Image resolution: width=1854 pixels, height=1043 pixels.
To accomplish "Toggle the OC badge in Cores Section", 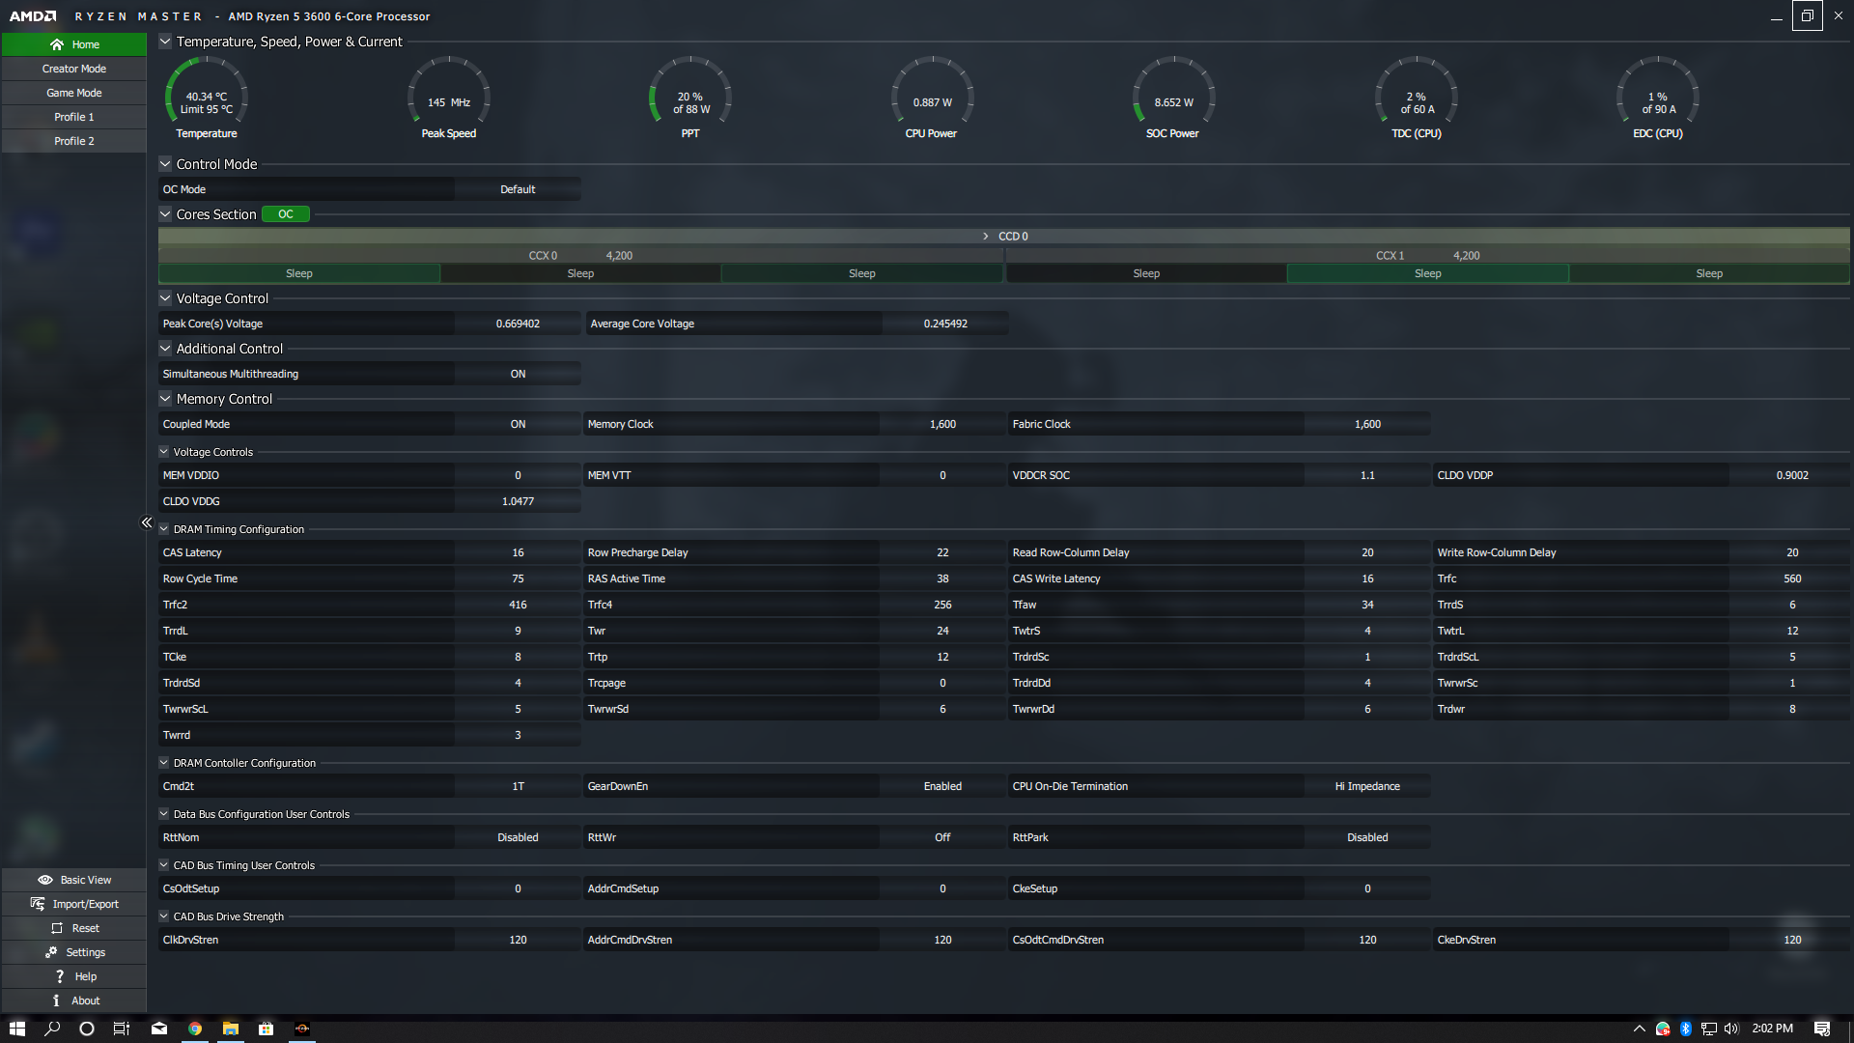I will point(286,214).
